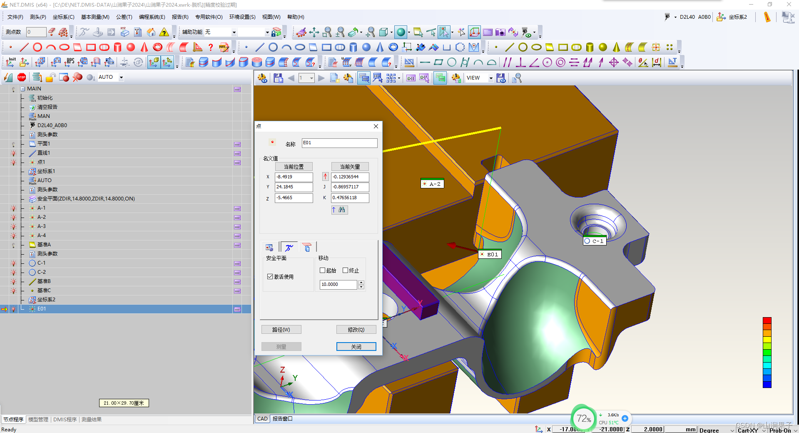This screenshot has width=799, height=433.
Task: Open the D2L40 probe selection dropdown
Action: coord(675,17)
